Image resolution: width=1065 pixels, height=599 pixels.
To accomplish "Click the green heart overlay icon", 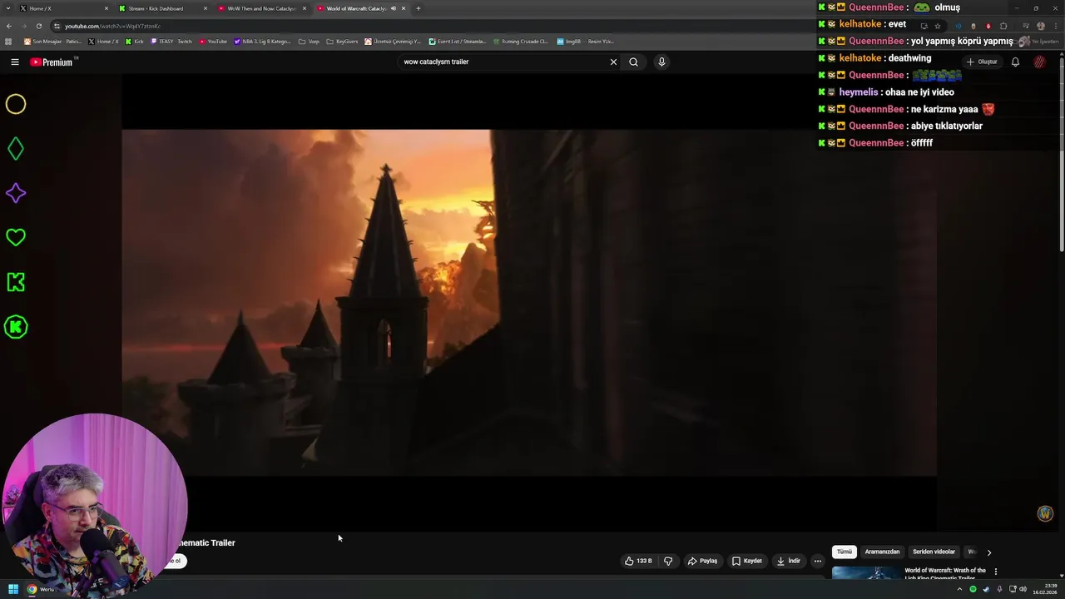I will click(x=16, y=237).
